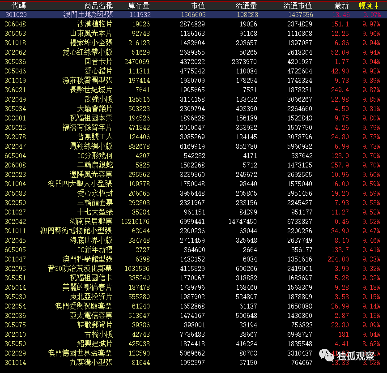Sort by the 流通量 column header
This screenshot has height=373, width=387.
click(x=246, y=5)
